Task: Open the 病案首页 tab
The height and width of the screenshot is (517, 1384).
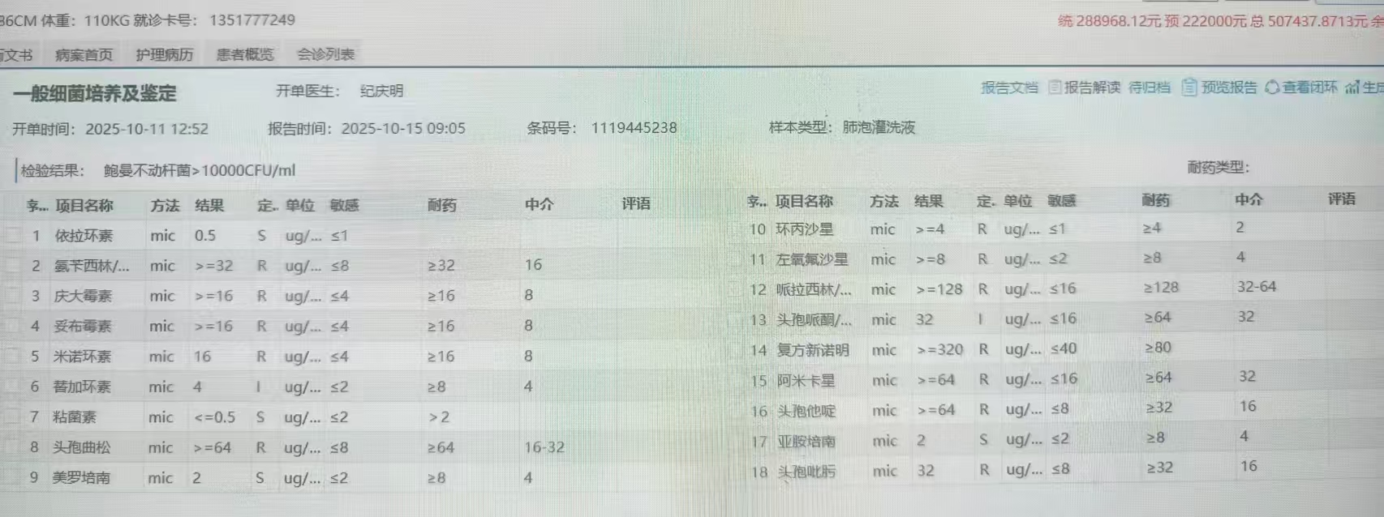Action: [84, 55]
